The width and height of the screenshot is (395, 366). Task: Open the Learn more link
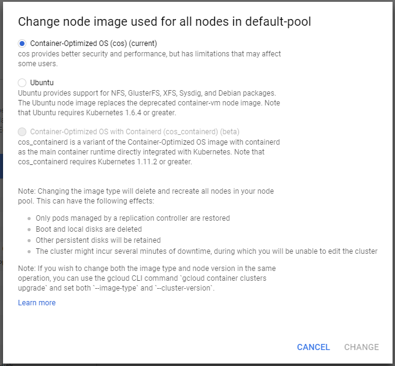click(x=37, y=303)
